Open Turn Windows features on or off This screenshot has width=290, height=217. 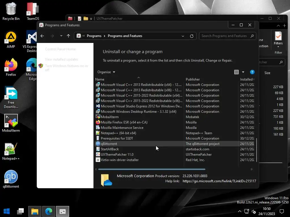[x=66, y=68]
